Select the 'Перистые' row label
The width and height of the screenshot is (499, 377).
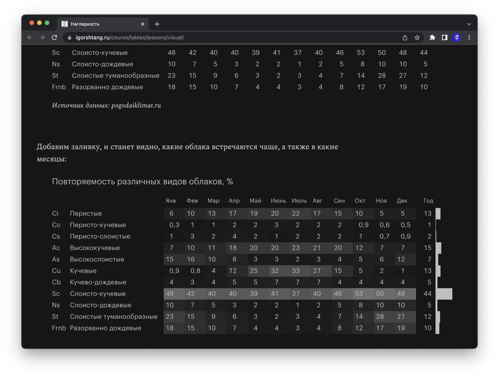(x=86, y=213)
